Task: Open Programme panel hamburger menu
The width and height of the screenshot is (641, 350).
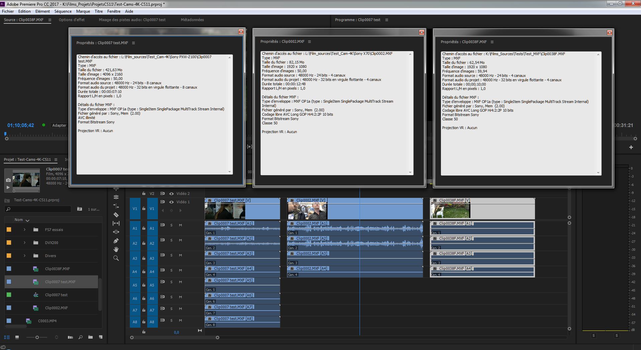Action: point(387,20)
